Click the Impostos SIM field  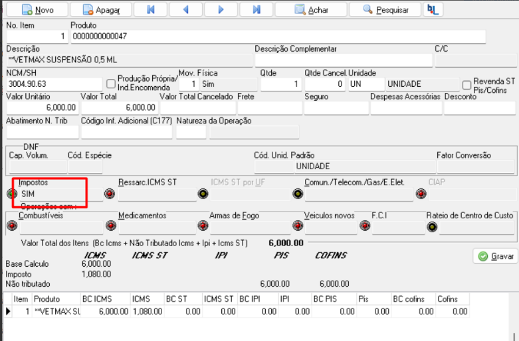(61, 194)
